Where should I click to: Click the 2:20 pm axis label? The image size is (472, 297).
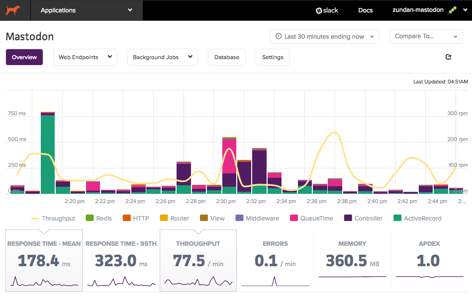[x=75, y=201]
